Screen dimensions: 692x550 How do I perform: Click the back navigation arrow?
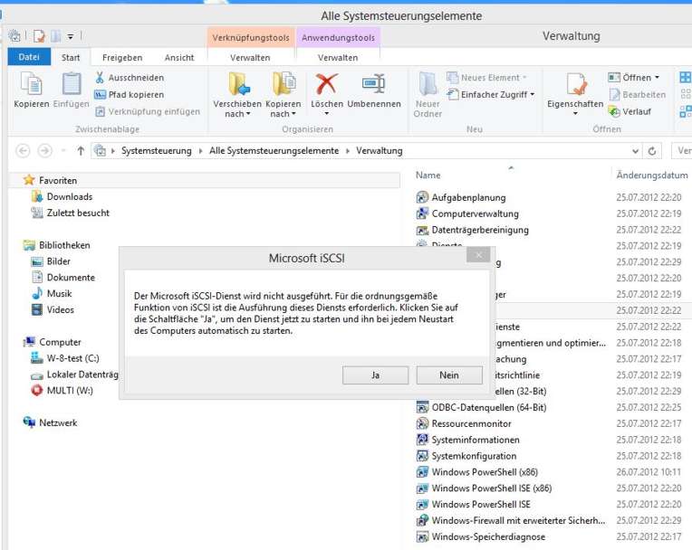pyautogui.click(x=23, y=151)
